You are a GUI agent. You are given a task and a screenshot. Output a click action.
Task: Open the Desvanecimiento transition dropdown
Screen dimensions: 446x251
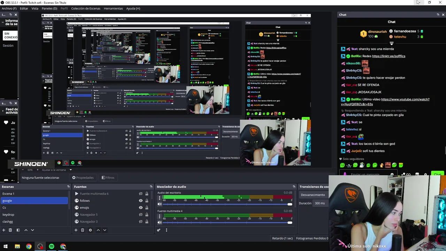coord(314,195)
